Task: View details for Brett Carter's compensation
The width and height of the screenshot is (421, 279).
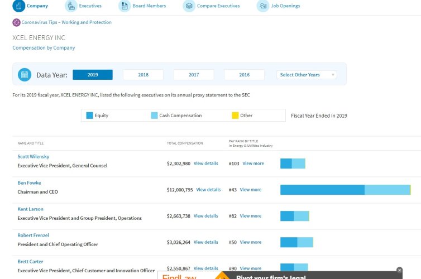Action: pos(206,268)
